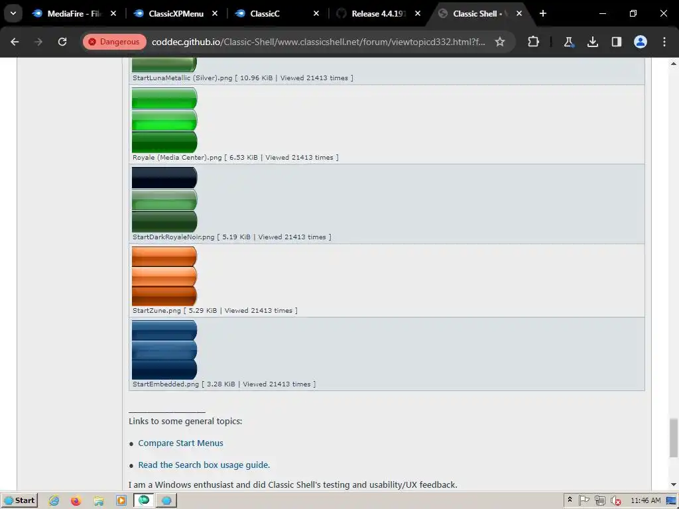
Task: Click the Royale Media Center green button image
Action: [164, 120]
